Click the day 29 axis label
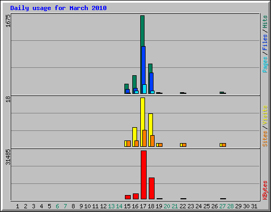The width and height of the screenshot is (271, 212). [238, 206]
